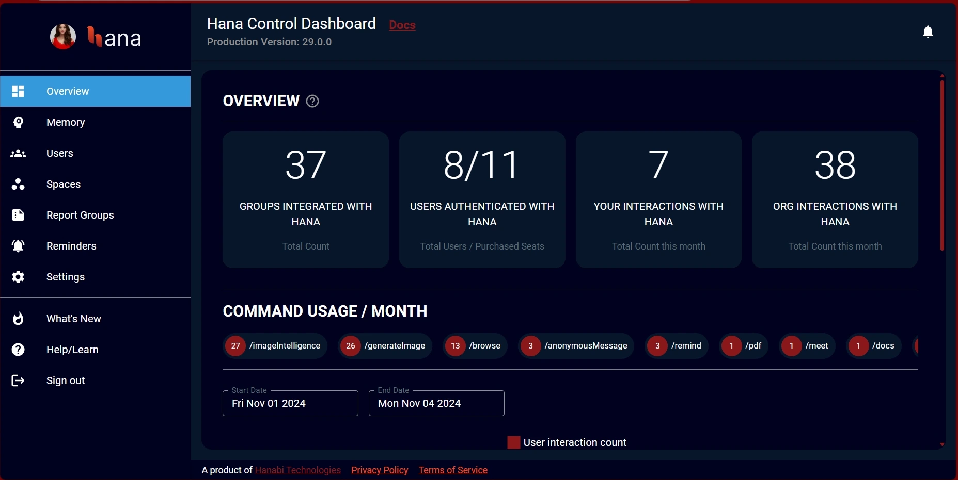Click the /meet command chip

pyautogui.click(x=807, y=345)
